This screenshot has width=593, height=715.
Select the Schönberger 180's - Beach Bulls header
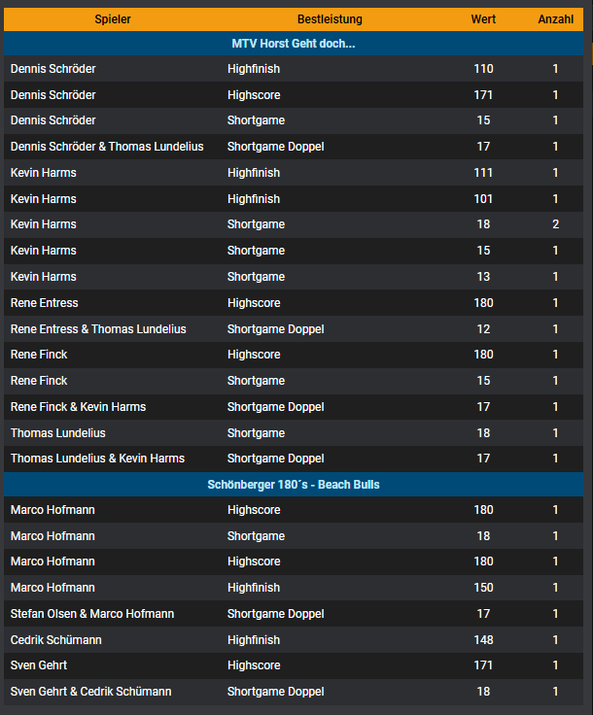[x=294, y=484]
